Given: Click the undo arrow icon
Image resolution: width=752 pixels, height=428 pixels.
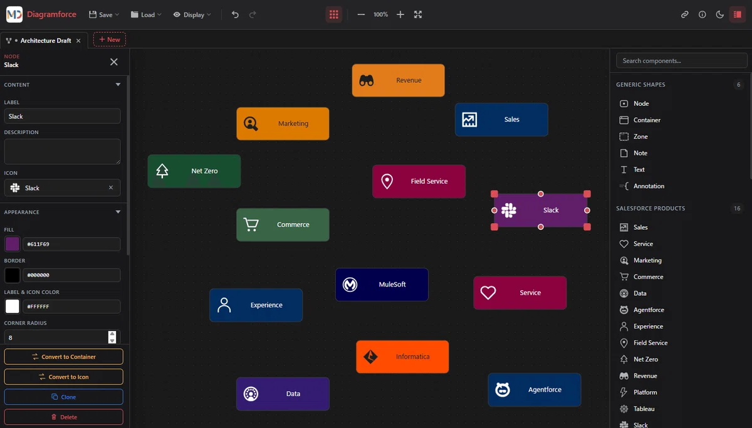Looking at the screenshot, I should (235, 14).
